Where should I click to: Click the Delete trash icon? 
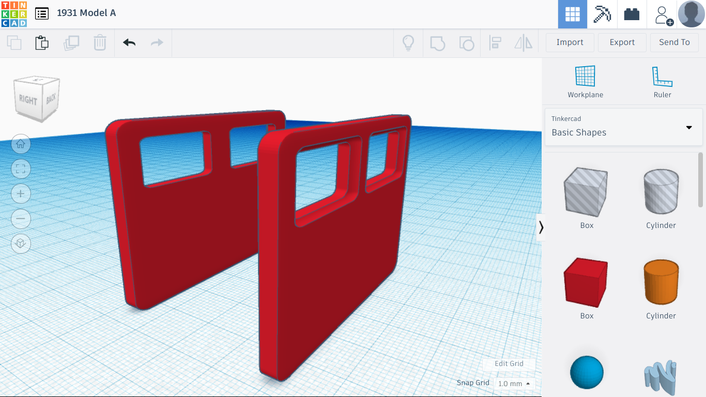(99, 42)
